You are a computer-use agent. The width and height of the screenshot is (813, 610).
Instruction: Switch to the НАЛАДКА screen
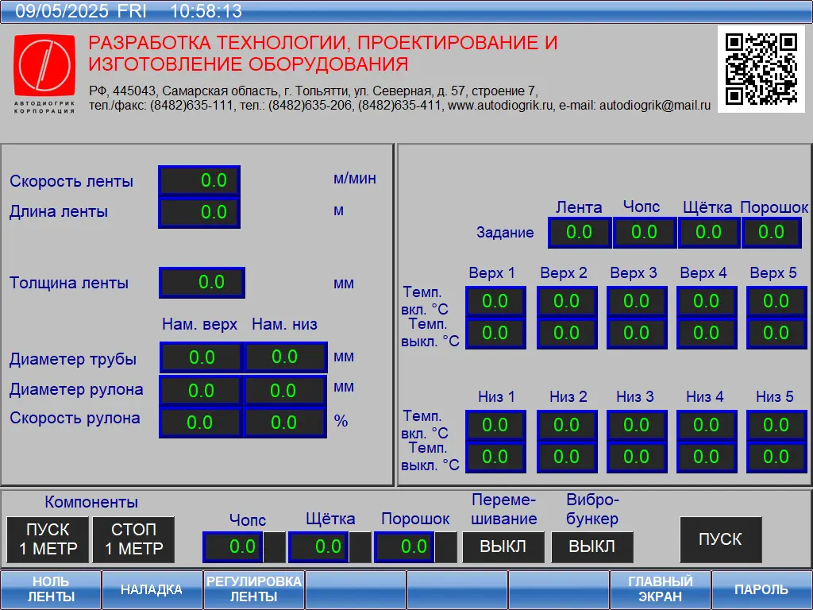coord(152,590)
